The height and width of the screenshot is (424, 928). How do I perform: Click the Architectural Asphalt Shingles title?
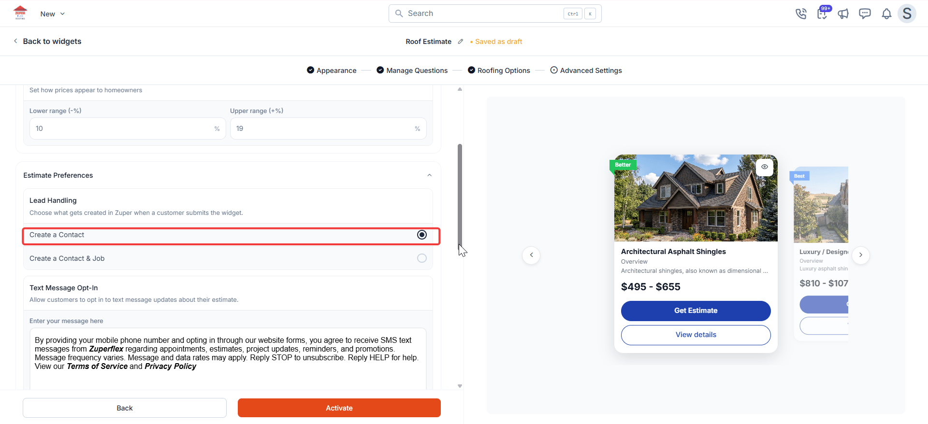tap(673, 252)
